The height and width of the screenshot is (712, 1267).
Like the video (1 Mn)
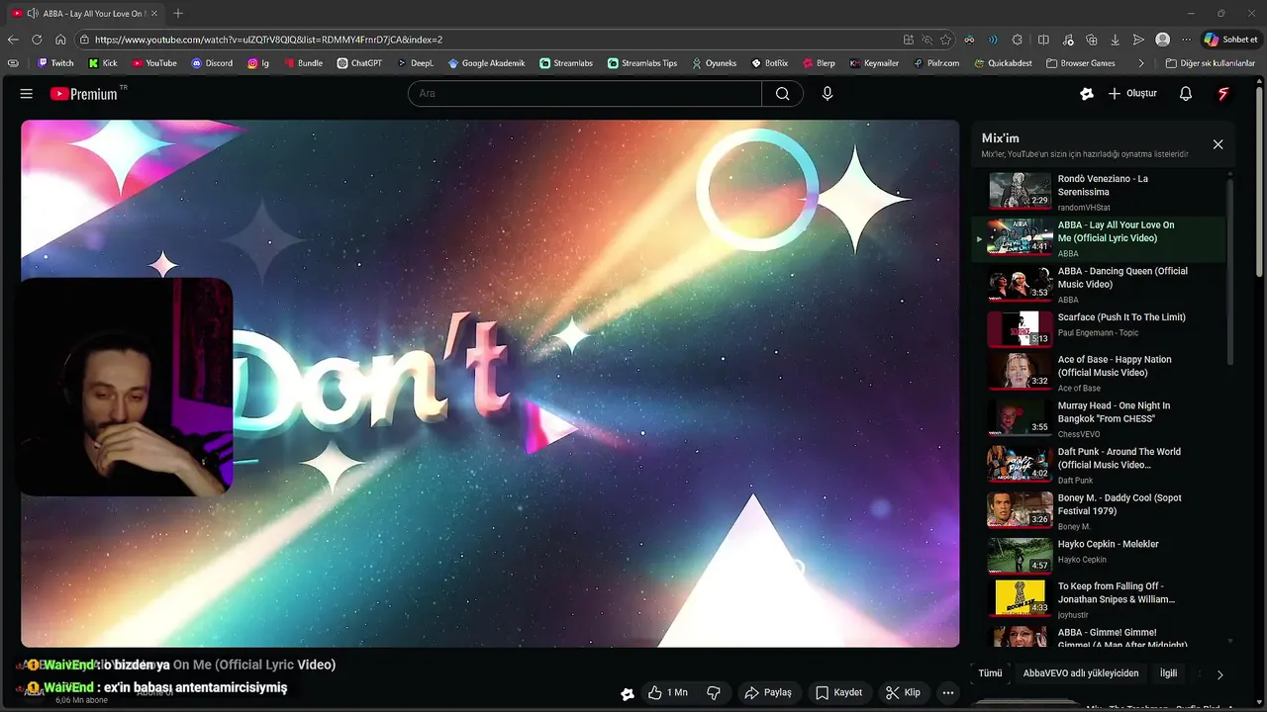click(x=668, y=693)
